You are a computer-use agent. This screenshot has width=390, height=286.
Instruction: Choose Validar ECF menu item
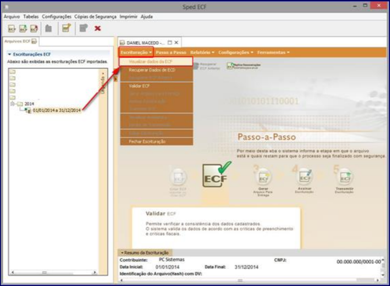(x=156, y=86)
